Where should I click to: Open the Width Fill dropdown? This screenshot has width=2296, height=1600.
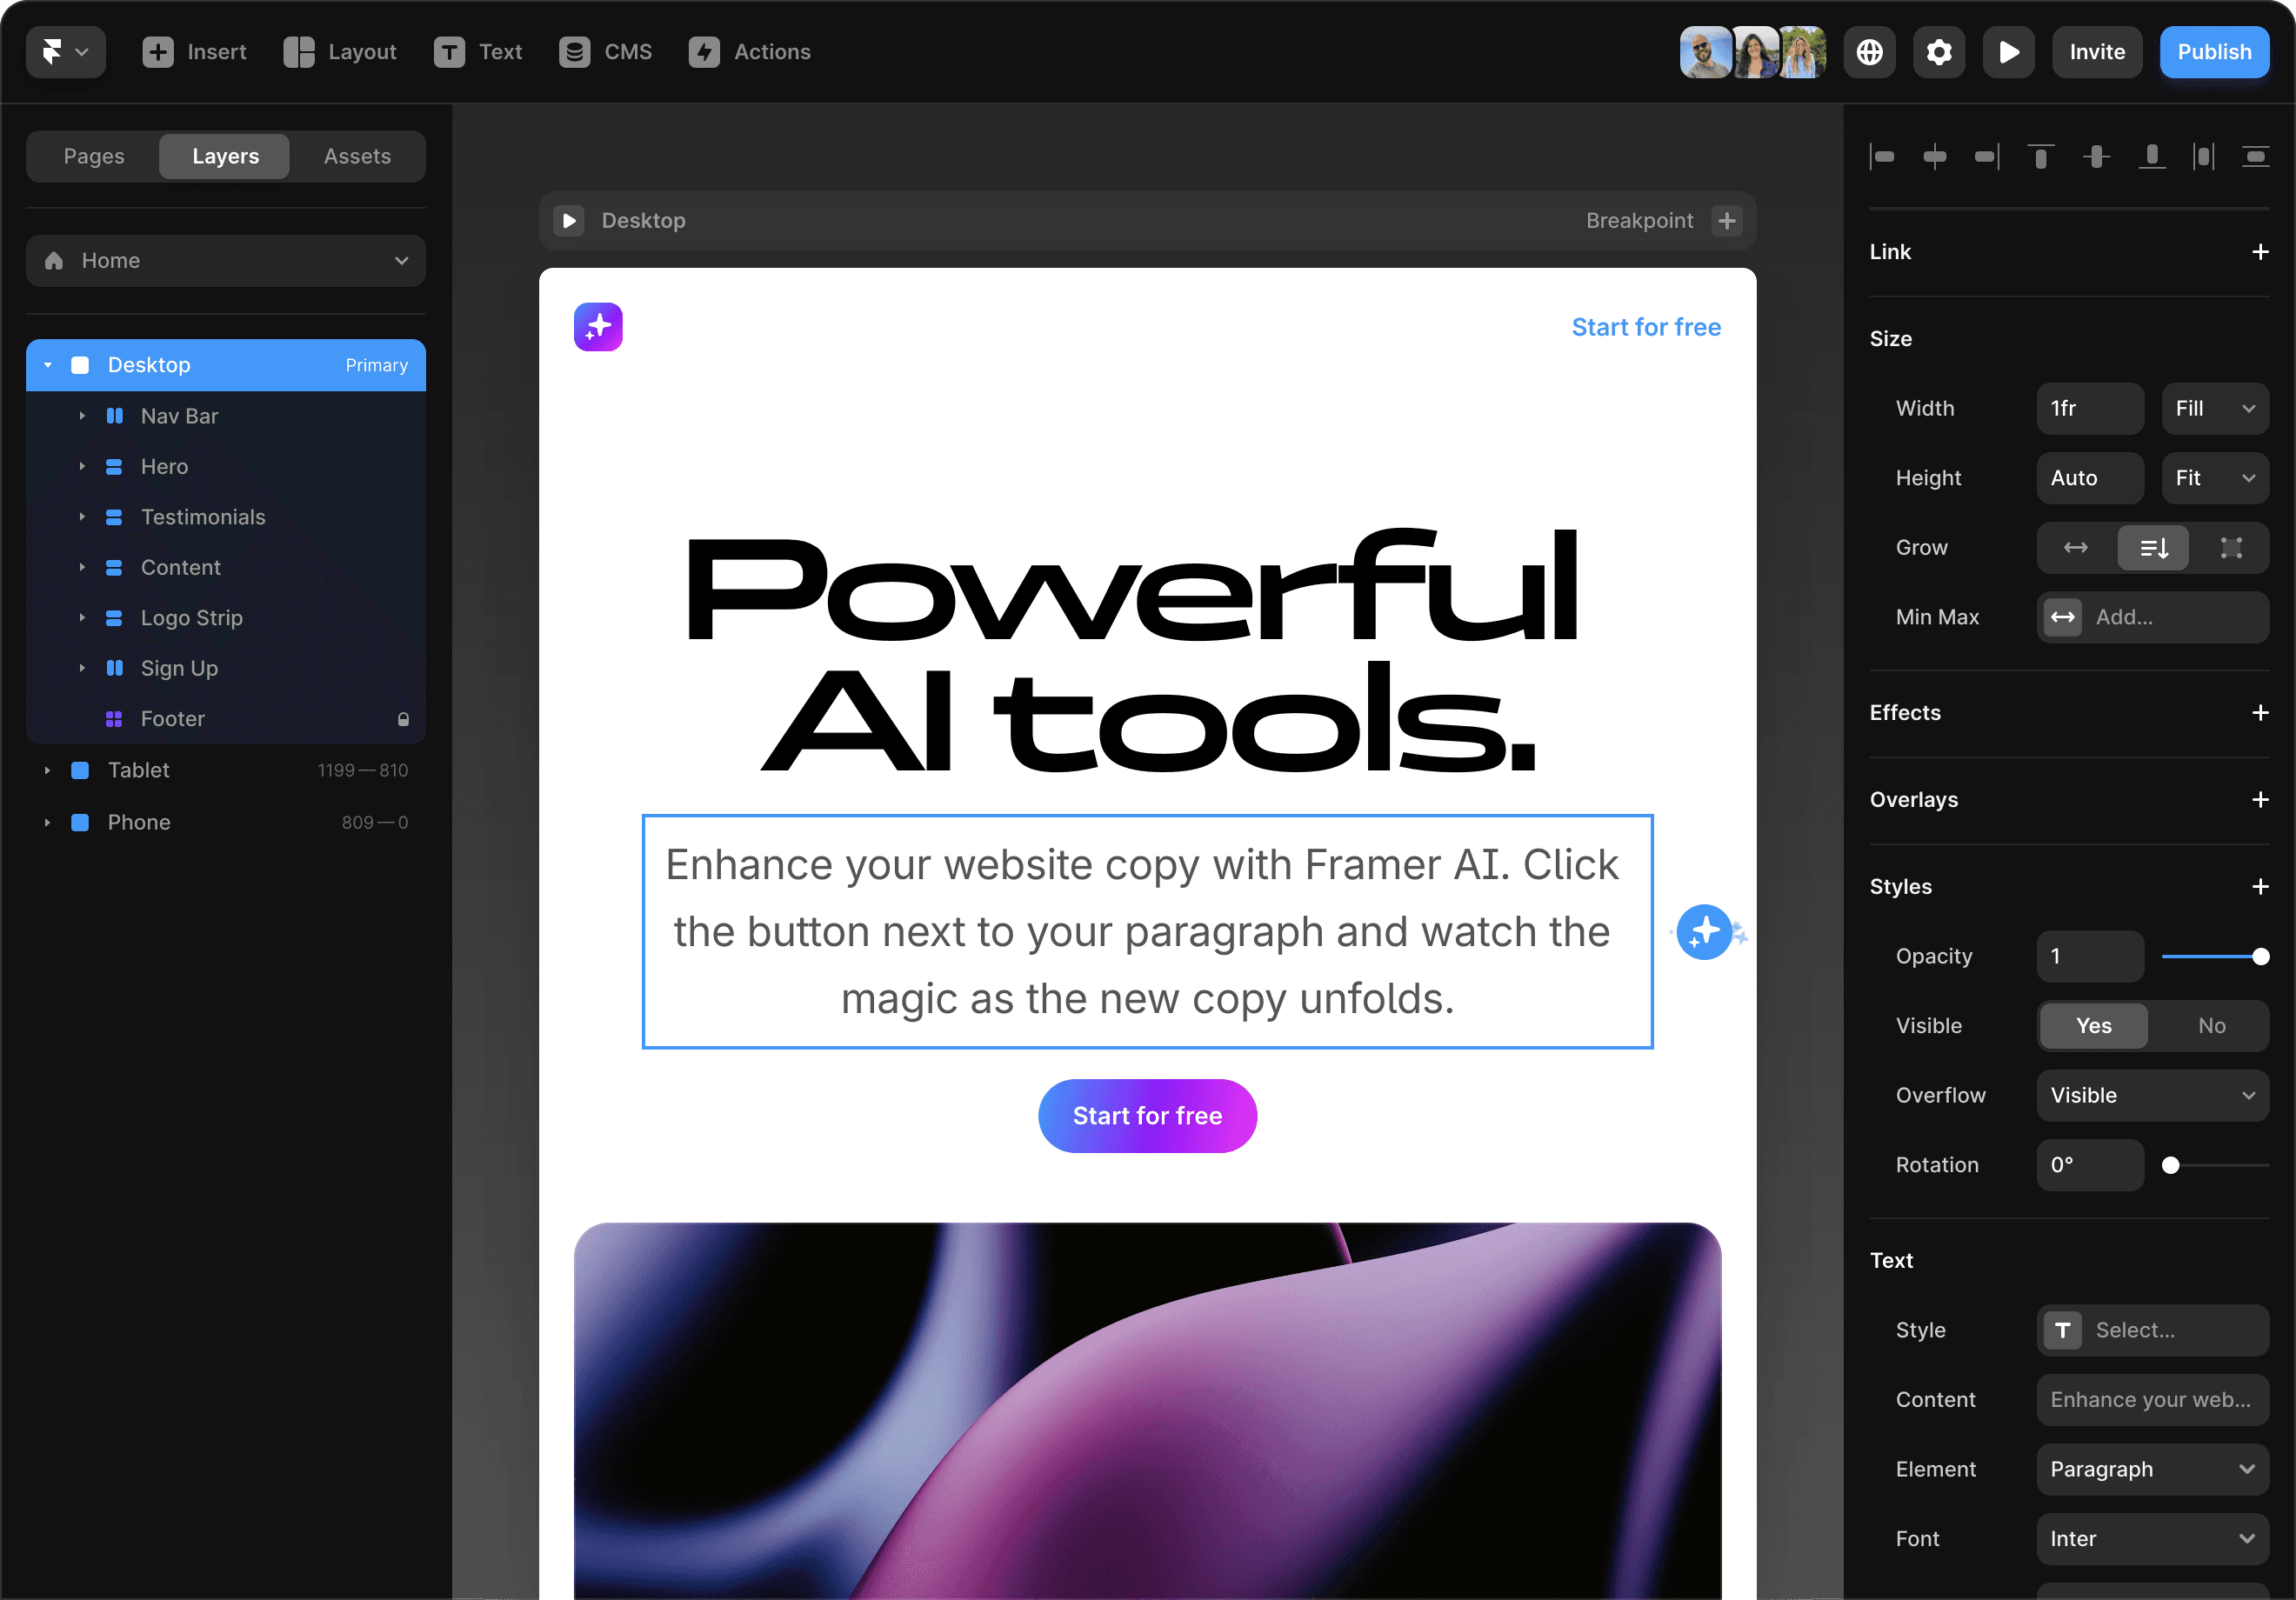click(2214, 408)
